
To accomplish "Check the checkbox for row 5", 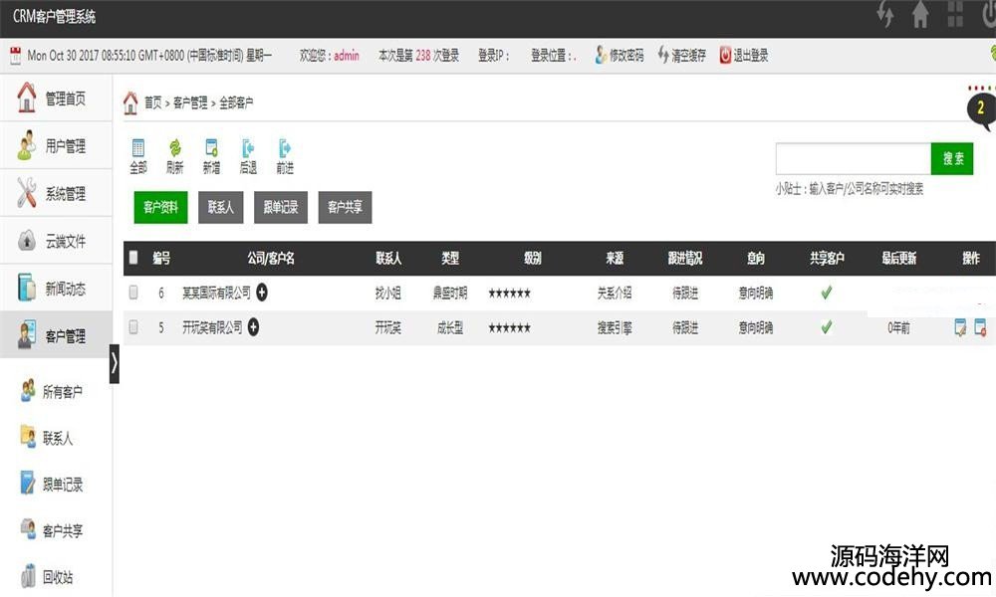I will [x=133, y=326].
